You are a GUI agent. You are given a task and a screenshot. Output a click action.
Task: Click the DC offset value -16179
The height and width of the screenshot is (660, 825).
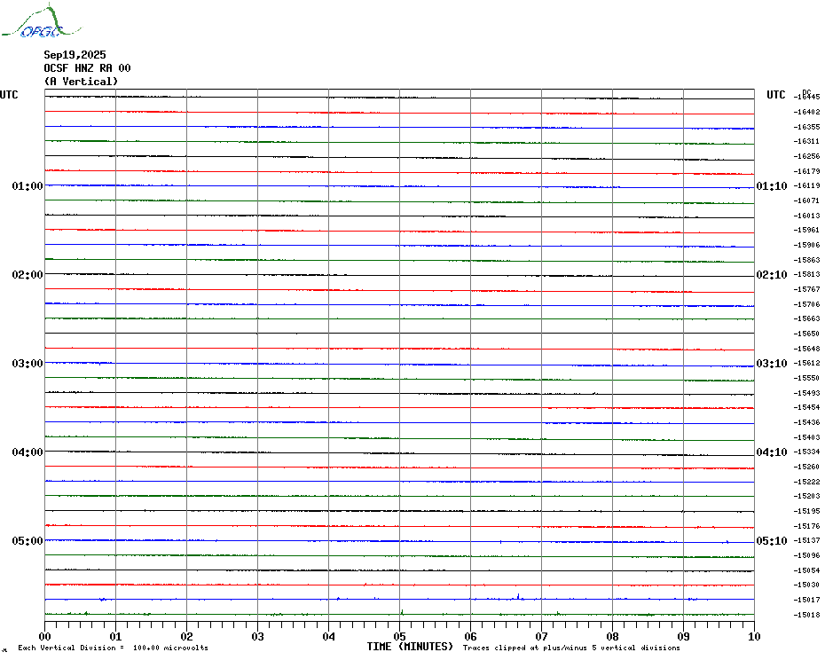[x=806, y=171]
